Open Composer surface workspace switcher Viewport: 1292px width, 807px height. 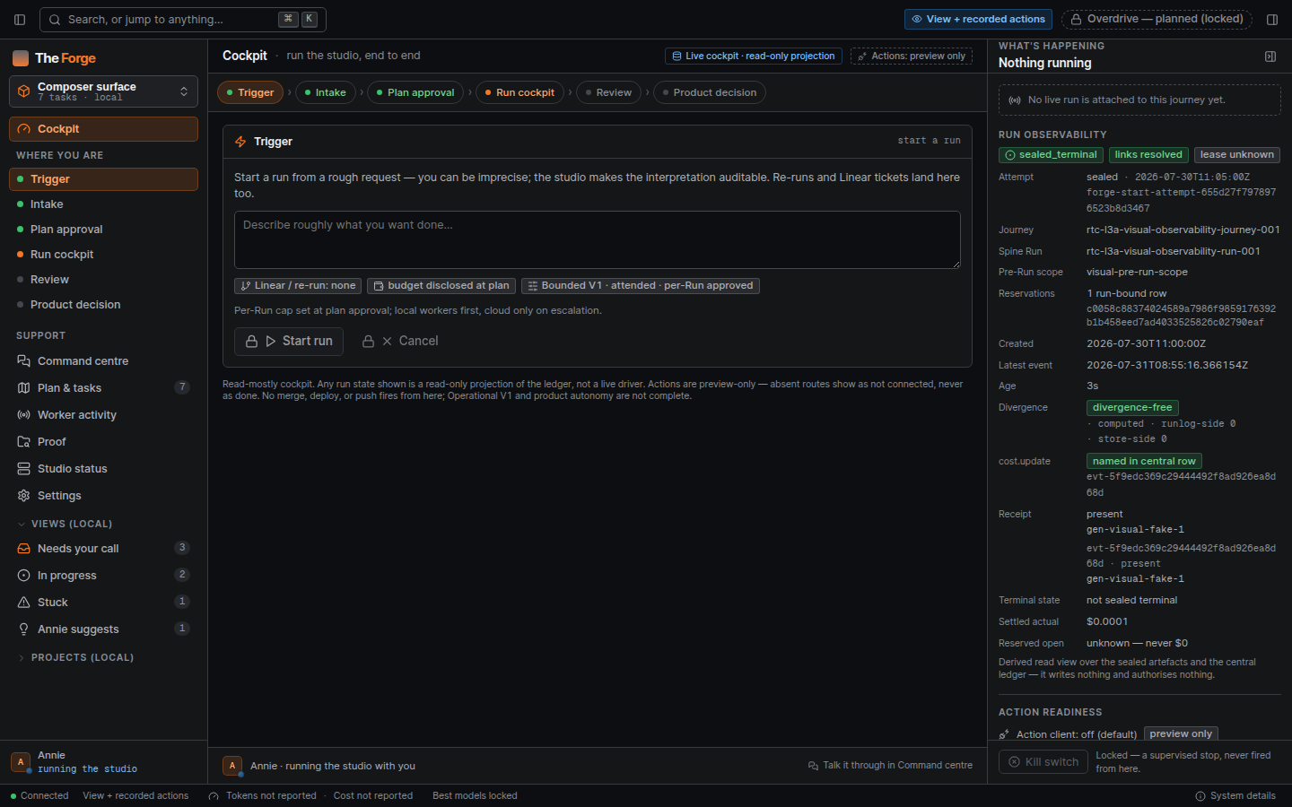click(x=103, y=91)
